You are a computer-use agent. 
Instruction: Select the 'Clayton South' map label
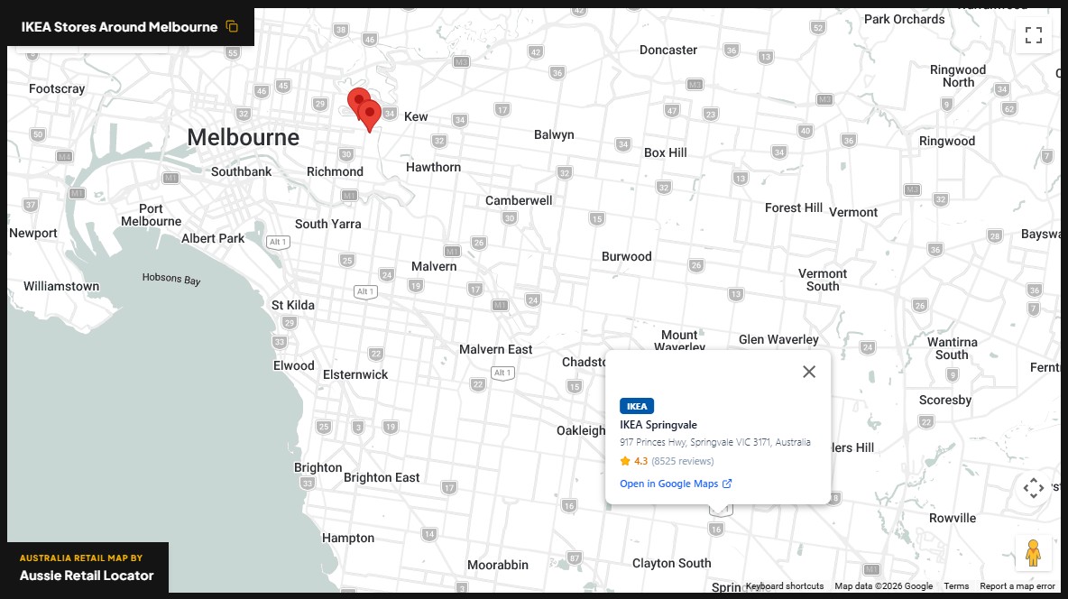pos(672,563)
